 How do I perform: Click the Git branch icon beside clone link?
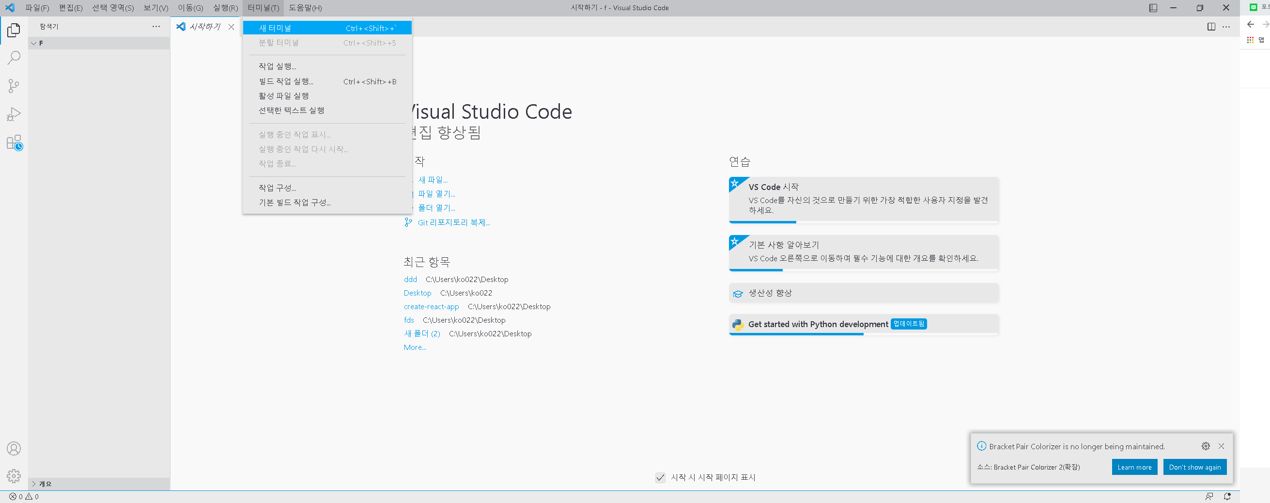tap(408, 222)
